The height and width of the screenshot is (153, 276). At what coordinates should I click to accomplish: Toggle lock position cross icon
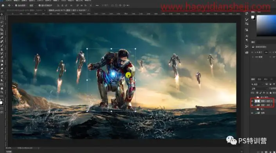264,93
